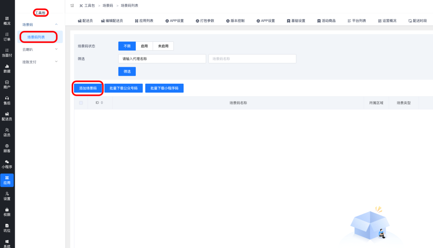The width and height of the screenshot is (433, 248).
Task: Switch to 应用列表 tab
Action: [x=144, y=21]
